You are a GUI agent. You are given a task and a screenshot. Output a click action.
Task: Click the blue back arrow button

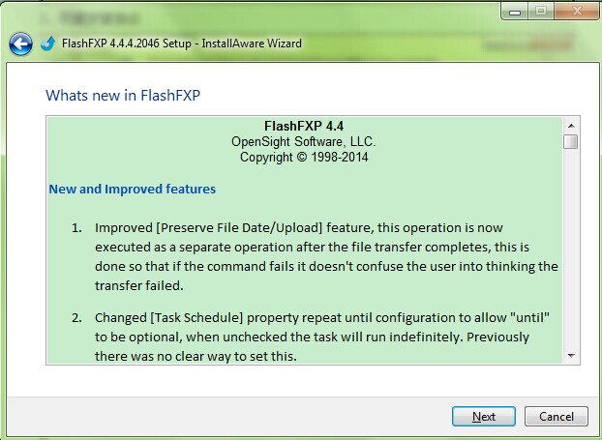[19, 44]
